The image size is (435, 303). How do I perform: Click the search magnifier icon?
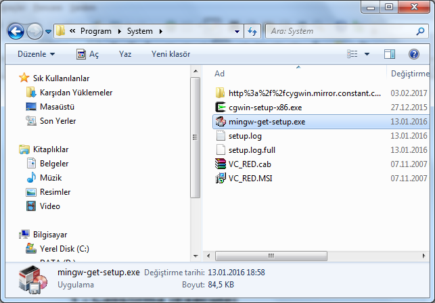421,31
